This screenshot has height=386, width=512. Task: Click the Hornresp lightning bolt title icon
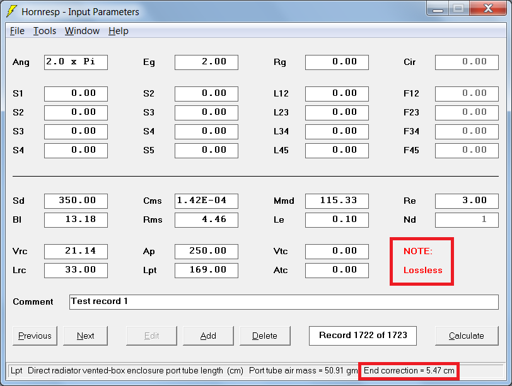[x=11, y=11]
